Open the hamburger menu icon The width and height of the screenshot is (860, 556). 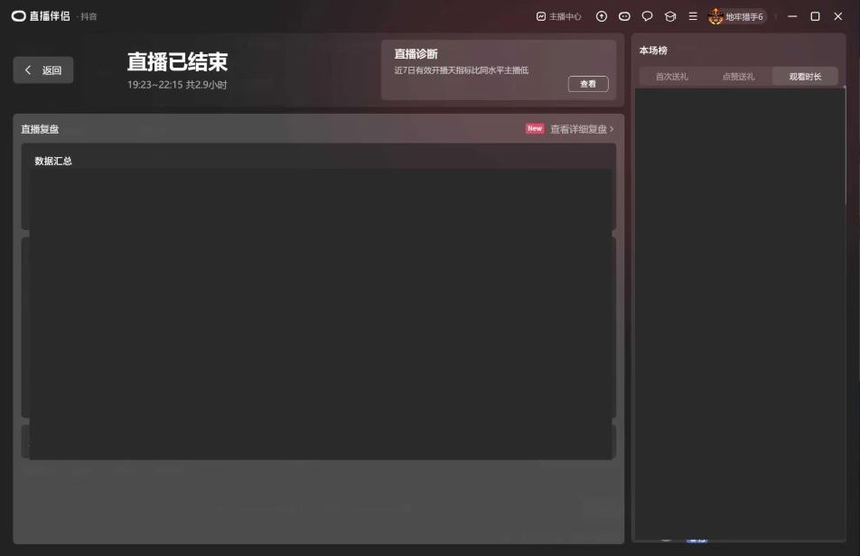coord(693,16)
